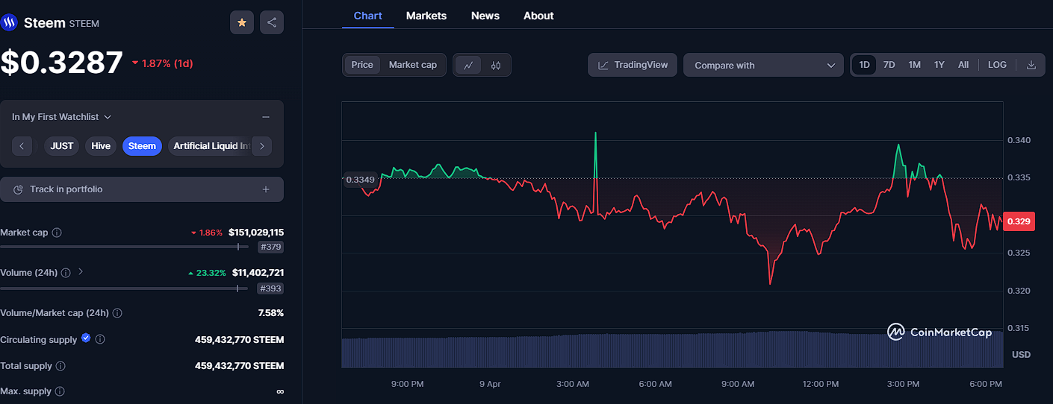
Task: Click the 7.58% volume ratio value
Action: click(x=270, y=313)
